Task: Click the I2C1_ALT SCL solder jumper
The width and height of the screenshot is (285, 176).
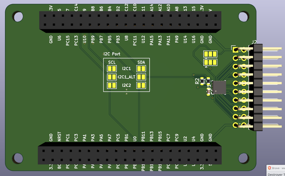Action: click(112, 77)
